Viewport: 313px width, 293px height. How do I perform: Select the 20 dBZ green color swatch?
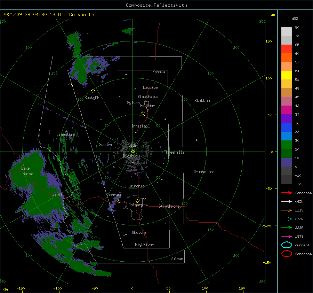click(x=287, y=145)
